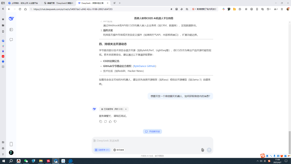Open the extensions puzzle icon
Viewport: 291px width, 164px height.
click(240, 9)
